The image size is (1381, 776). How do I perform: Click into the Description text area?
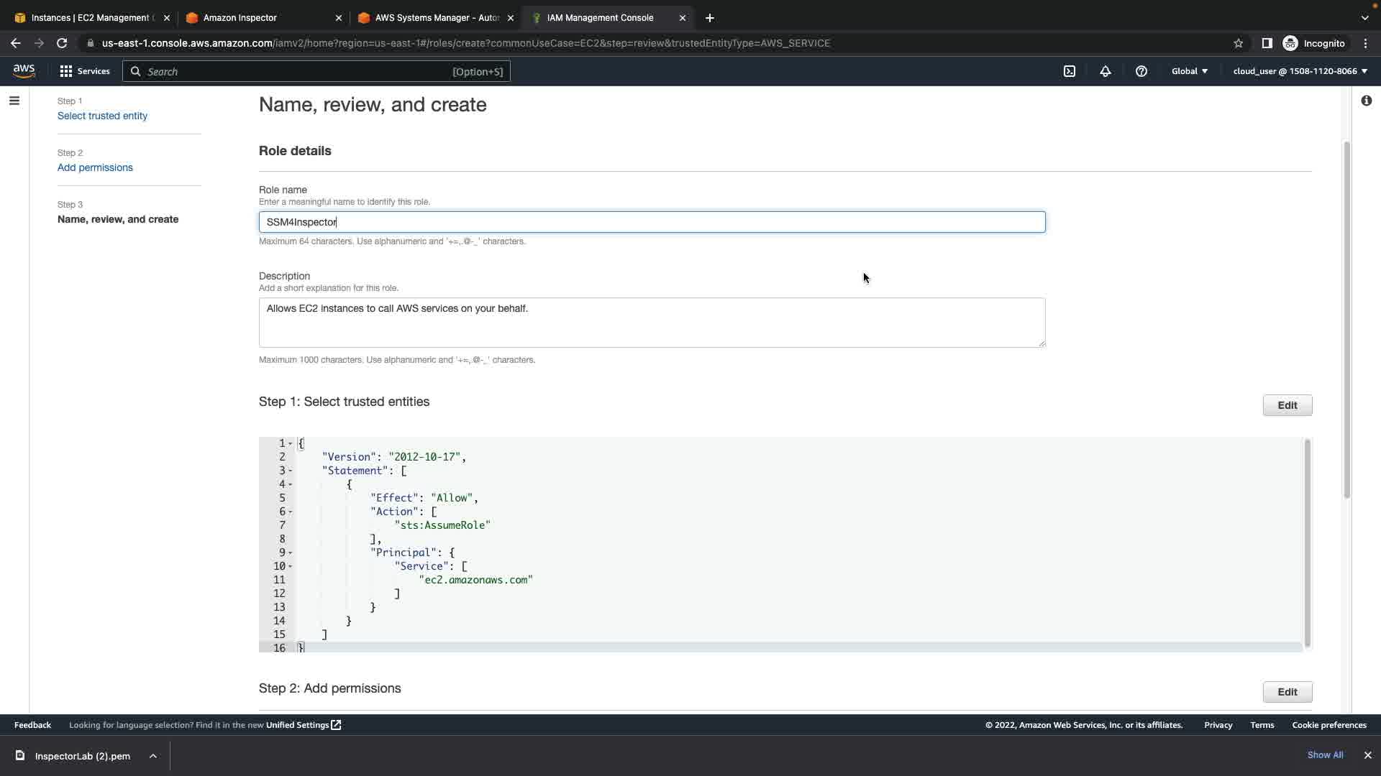(x=651, y=323)
